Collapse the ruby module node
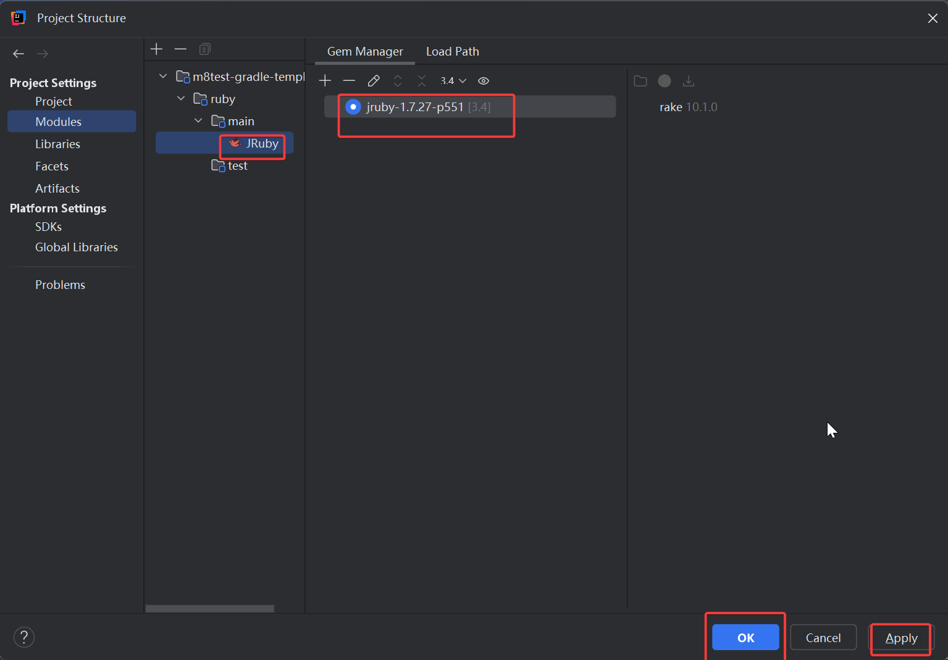 click(181, 99)
